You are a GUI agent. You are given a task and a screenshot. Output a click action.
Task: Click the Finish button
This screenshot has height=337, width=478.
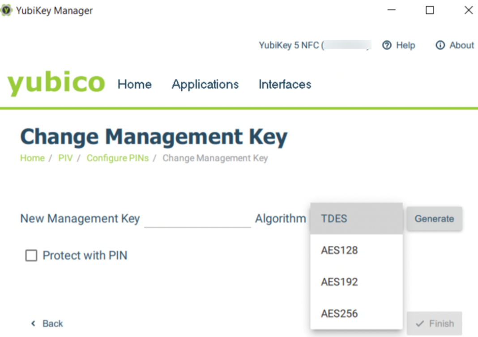click(x=434, y=323)
